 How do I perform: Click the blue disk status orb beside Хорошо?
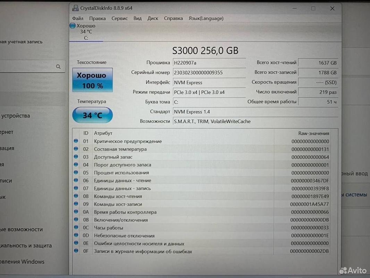73,25
